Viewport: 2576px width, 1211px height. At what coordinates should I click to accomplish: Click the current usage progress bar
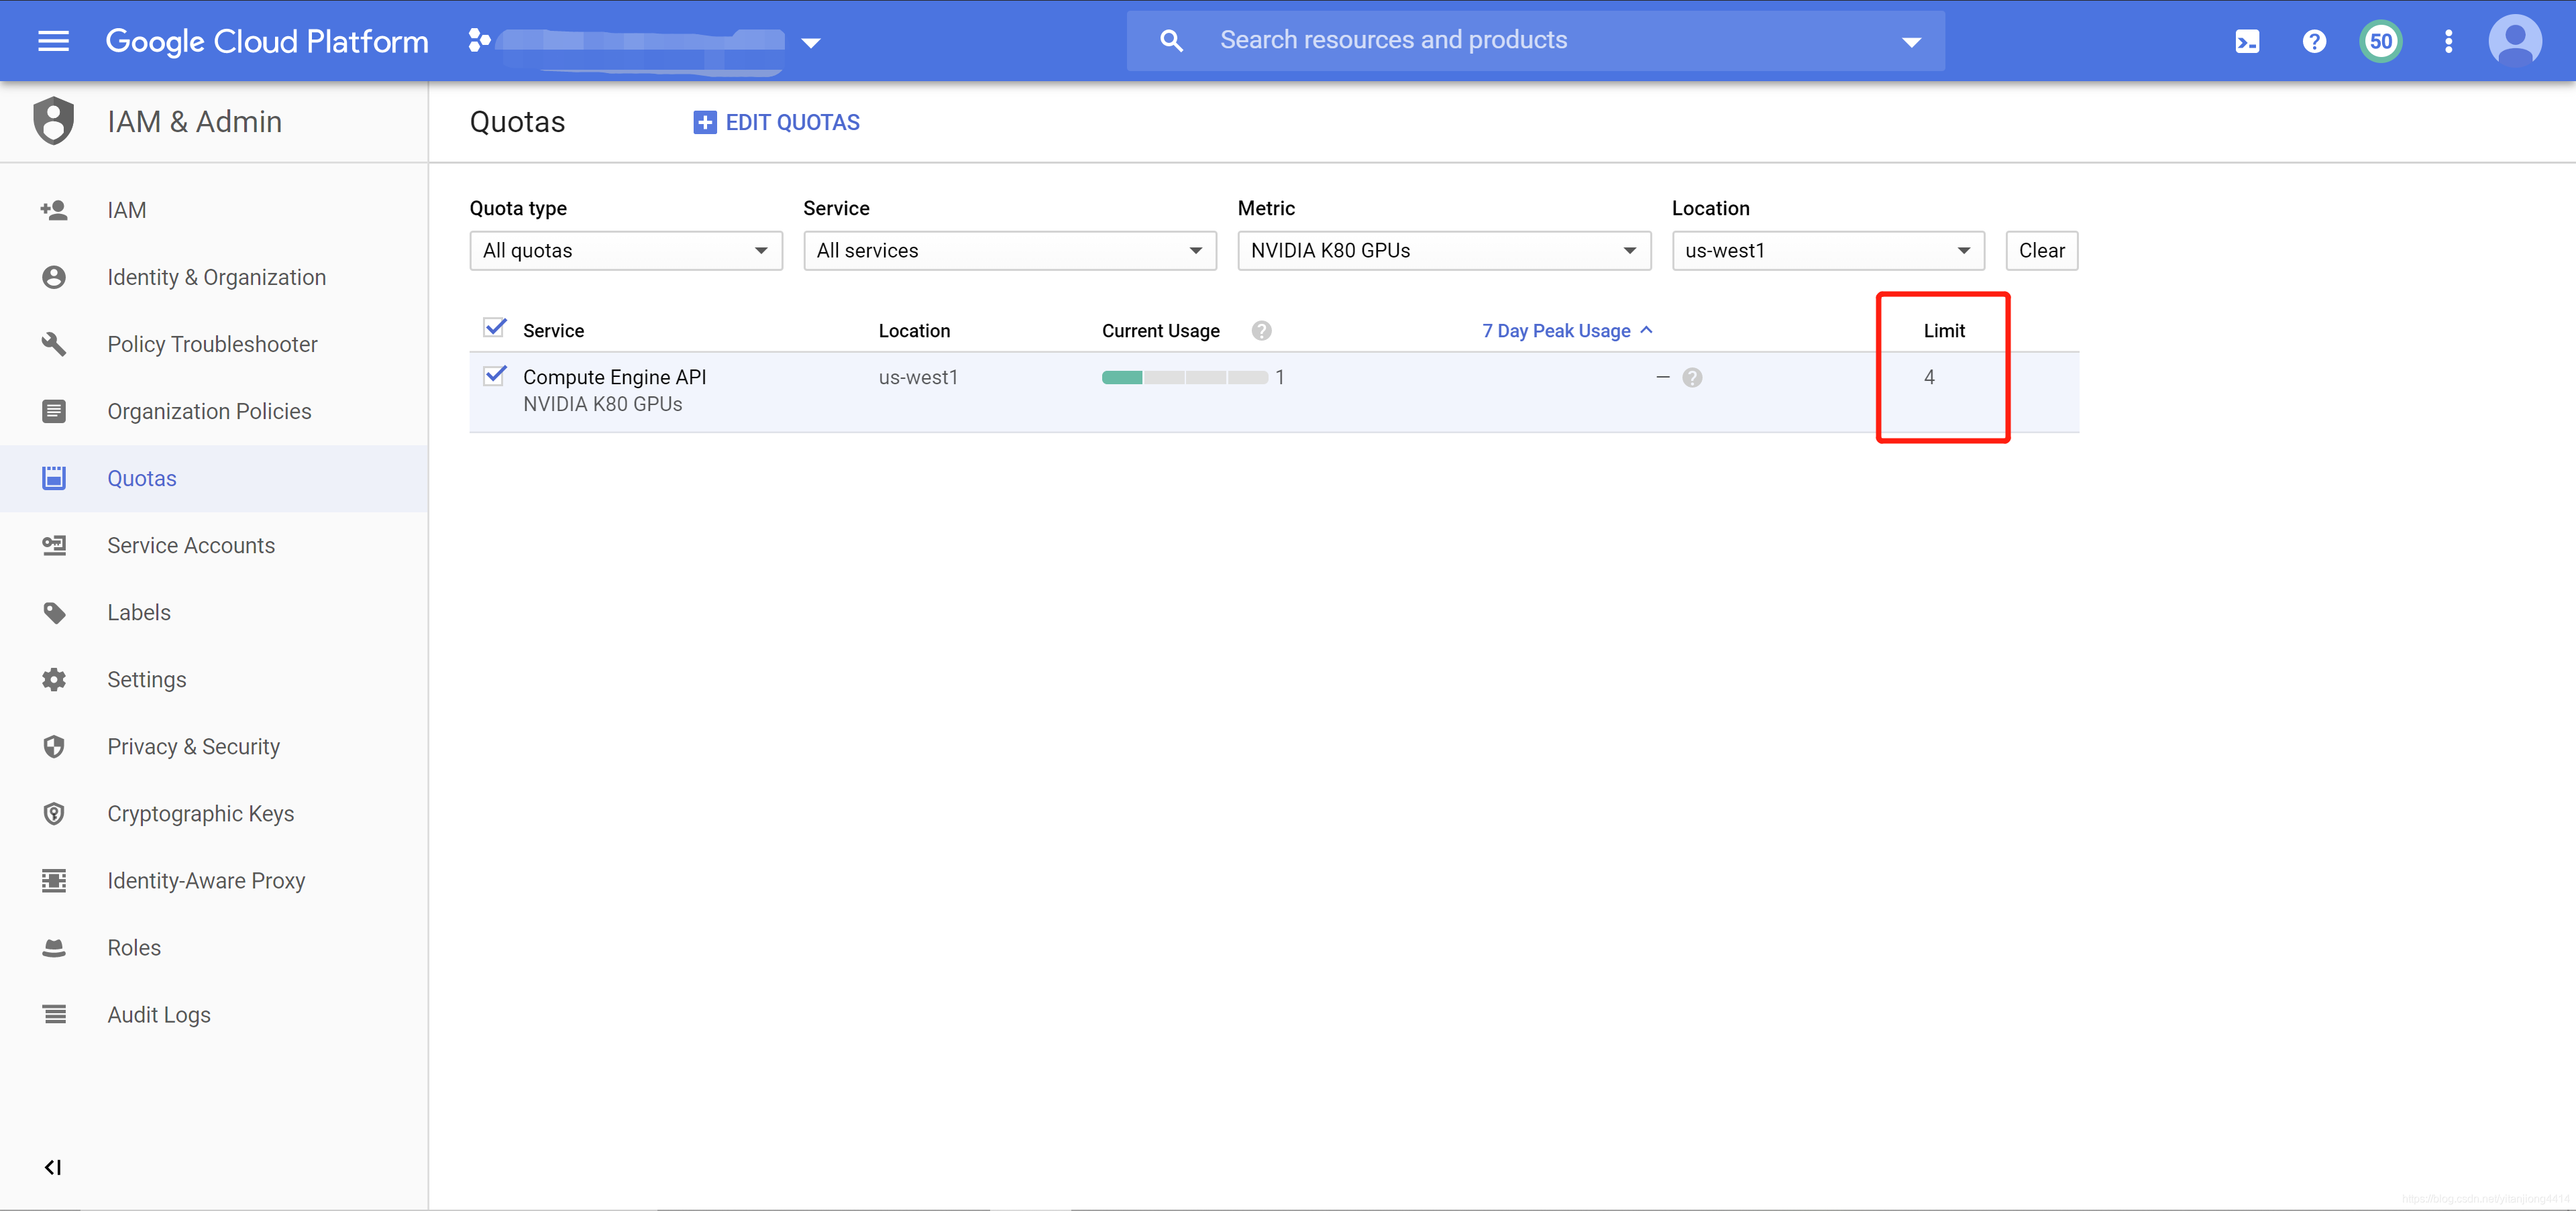pyautogui.click(x=1184, y=378)
